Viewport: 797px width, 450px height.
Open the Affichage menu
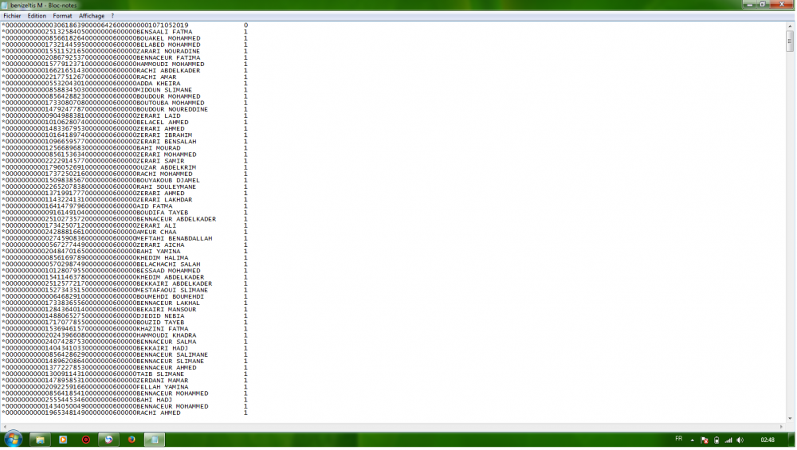[91, 16]
